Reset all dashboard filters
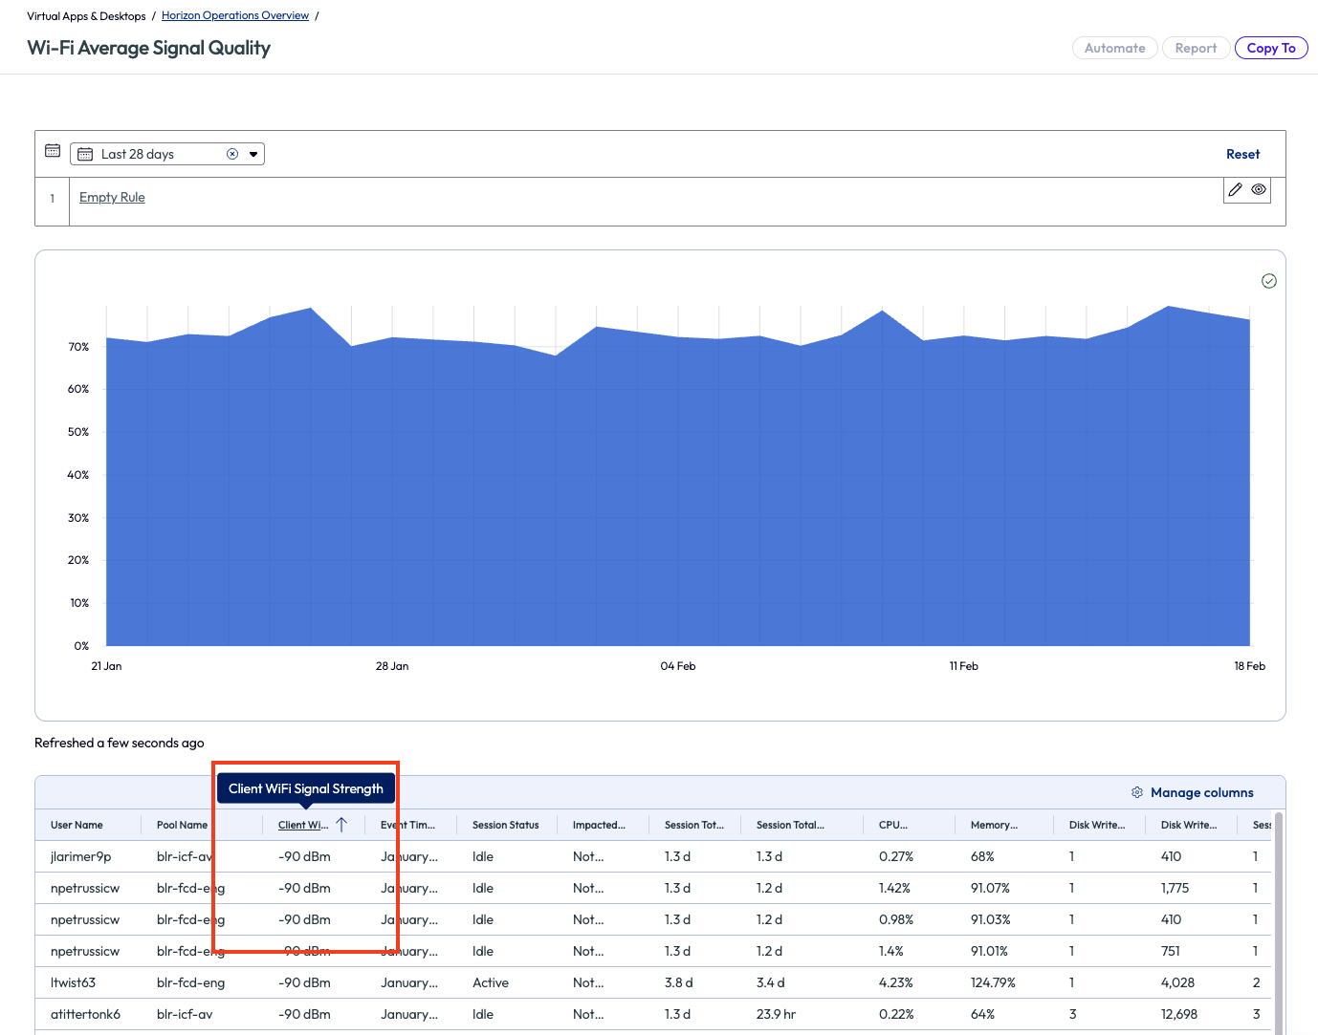 coord(1242,153)
